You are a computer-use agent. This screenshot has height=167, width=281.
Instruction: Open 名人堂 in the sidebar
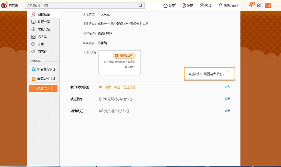pyautogui.click(x=42, y=37)
